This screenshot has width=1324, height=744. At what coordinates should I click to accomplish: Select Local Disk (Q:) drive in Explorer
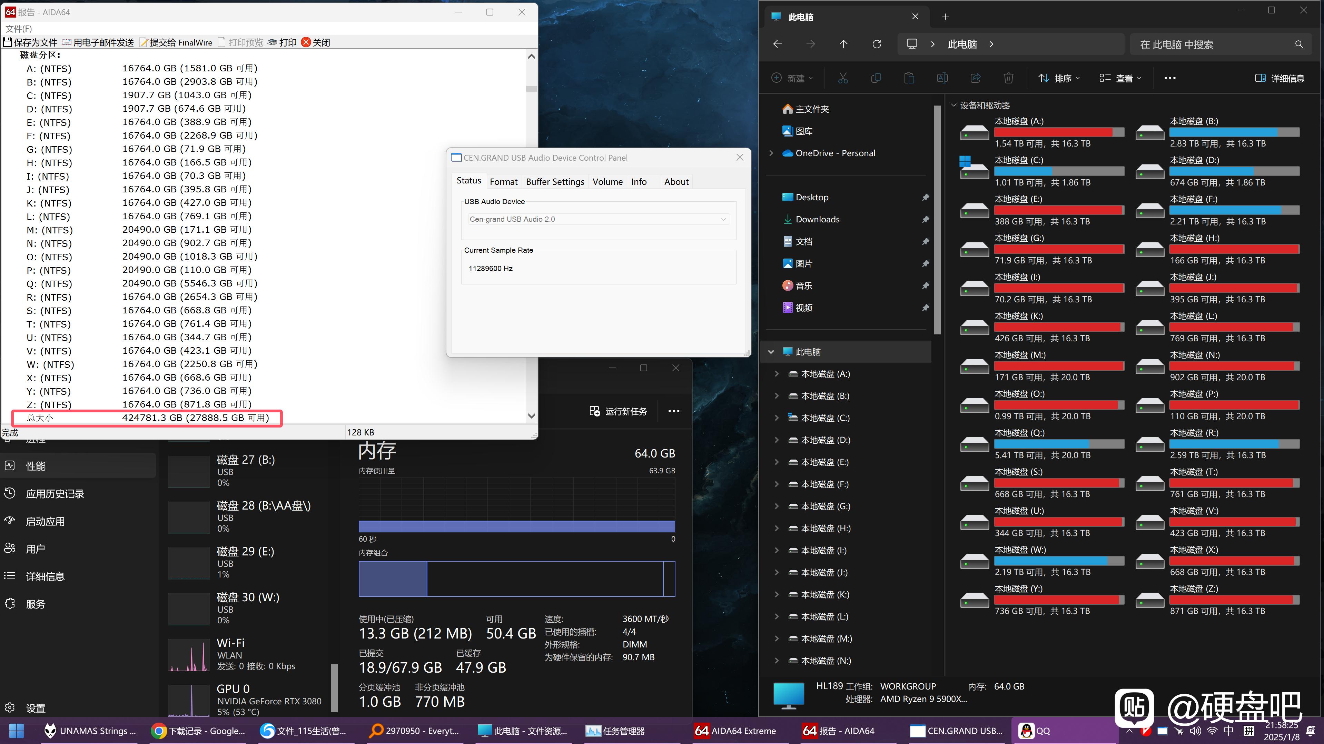[1042, 444]
